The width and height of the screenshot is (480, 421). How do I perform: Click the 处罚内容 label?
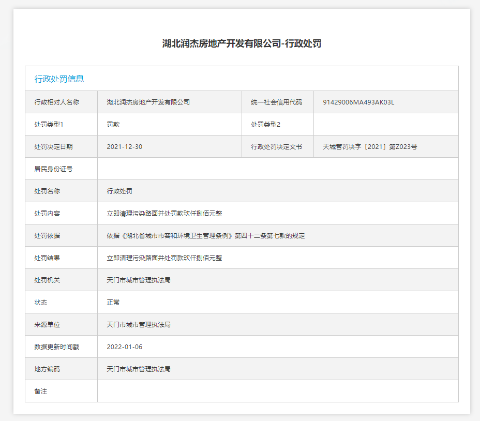(47, 214)
